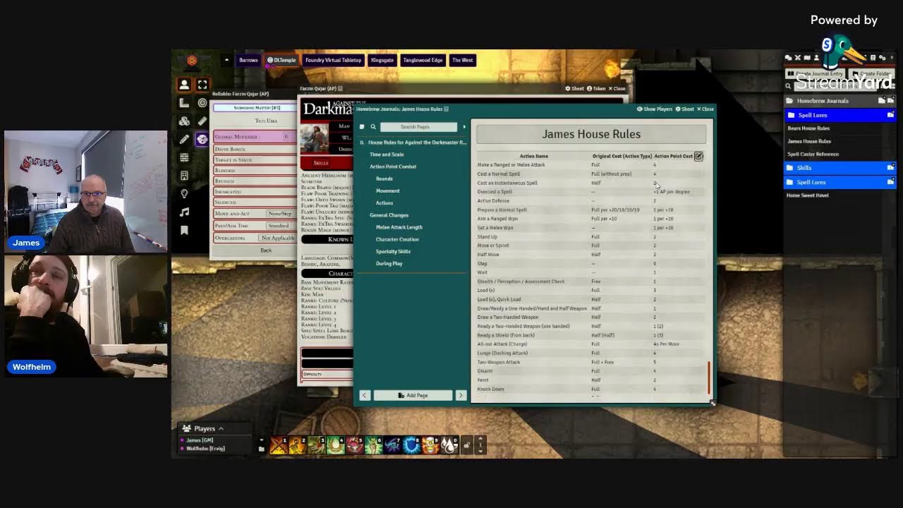The width and height of the screenshot is (903, 508).
Task: Go to the previous journal page
Action: click(365, 395)
